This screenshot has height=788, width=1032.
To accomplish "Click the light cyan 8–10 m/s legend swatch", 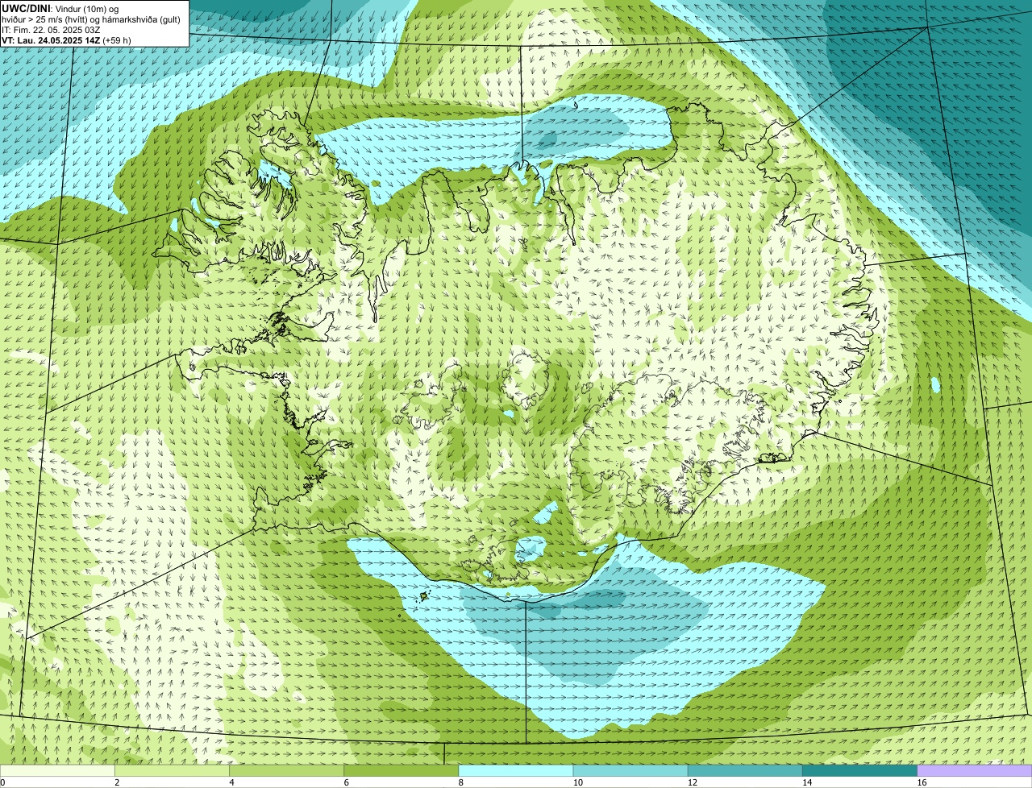I will [516, 770].
